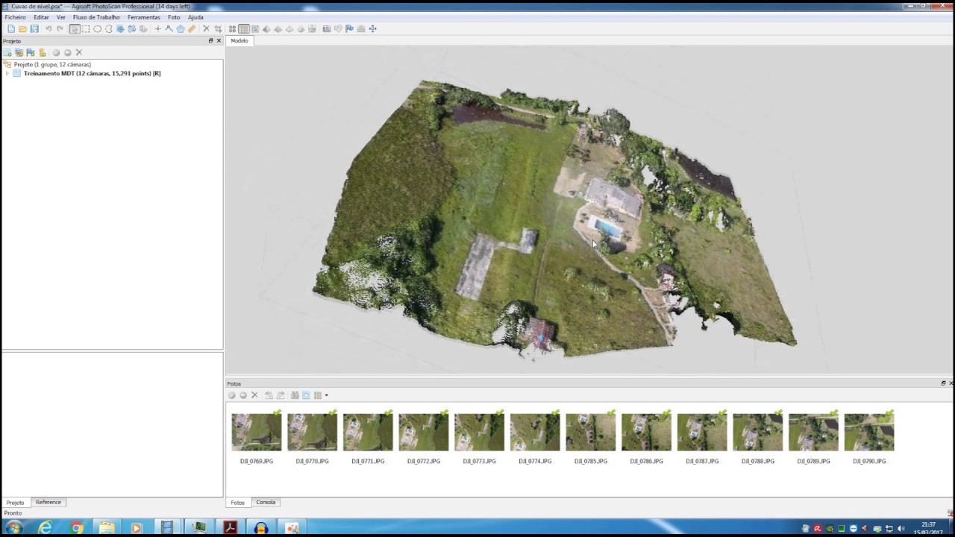Click the show markers flag icon
The width and height of the screenshot is (955, 537).
point(349,28)
